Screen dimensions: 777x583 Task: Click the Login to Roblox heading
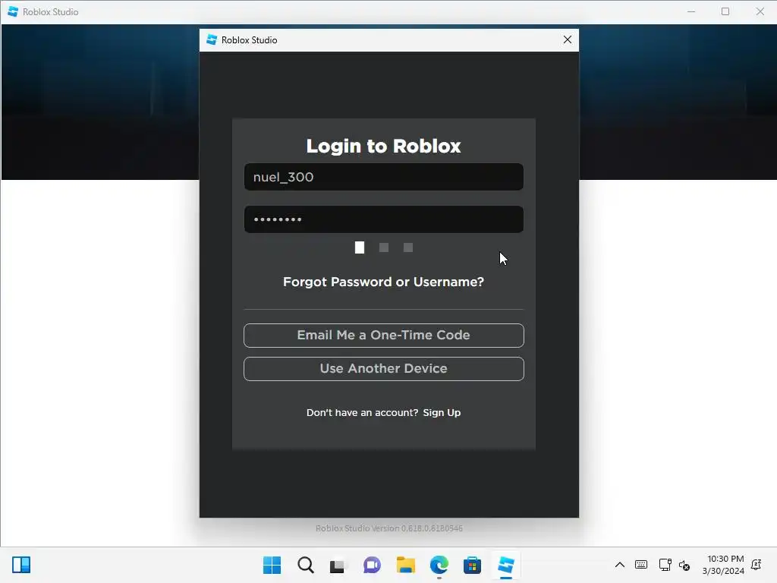(383, 146)
